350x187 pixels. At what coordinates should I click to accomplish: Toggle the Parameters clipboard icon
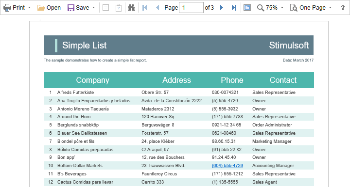tap(119, 8)
